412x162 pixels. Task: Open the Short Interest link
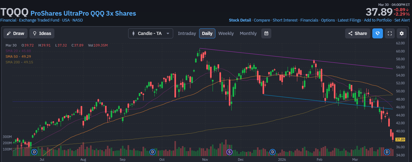285,20
